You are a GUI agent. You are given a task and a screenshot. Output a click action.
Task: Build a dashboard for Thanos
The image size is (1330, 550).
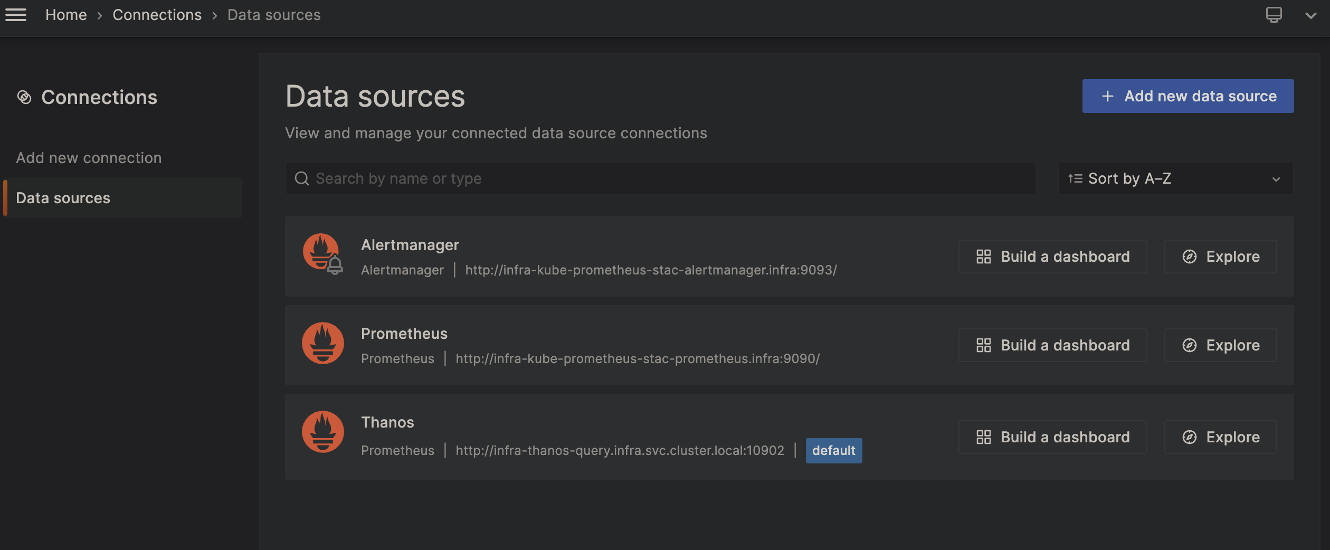(x=1053, y=437)
